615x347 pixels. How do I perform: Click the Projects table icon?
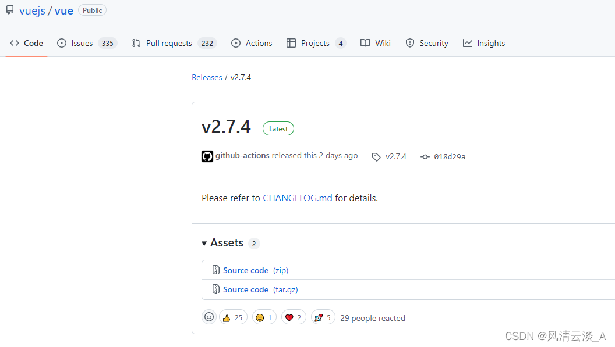tap(291, 43)
